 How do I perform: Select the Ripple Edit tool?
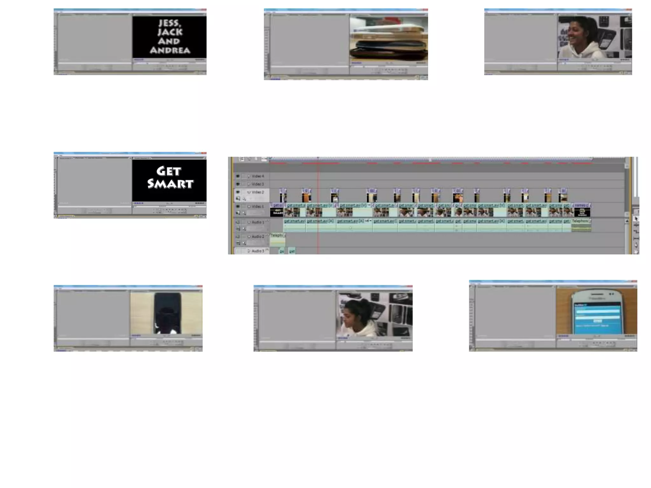coord(636,225)
